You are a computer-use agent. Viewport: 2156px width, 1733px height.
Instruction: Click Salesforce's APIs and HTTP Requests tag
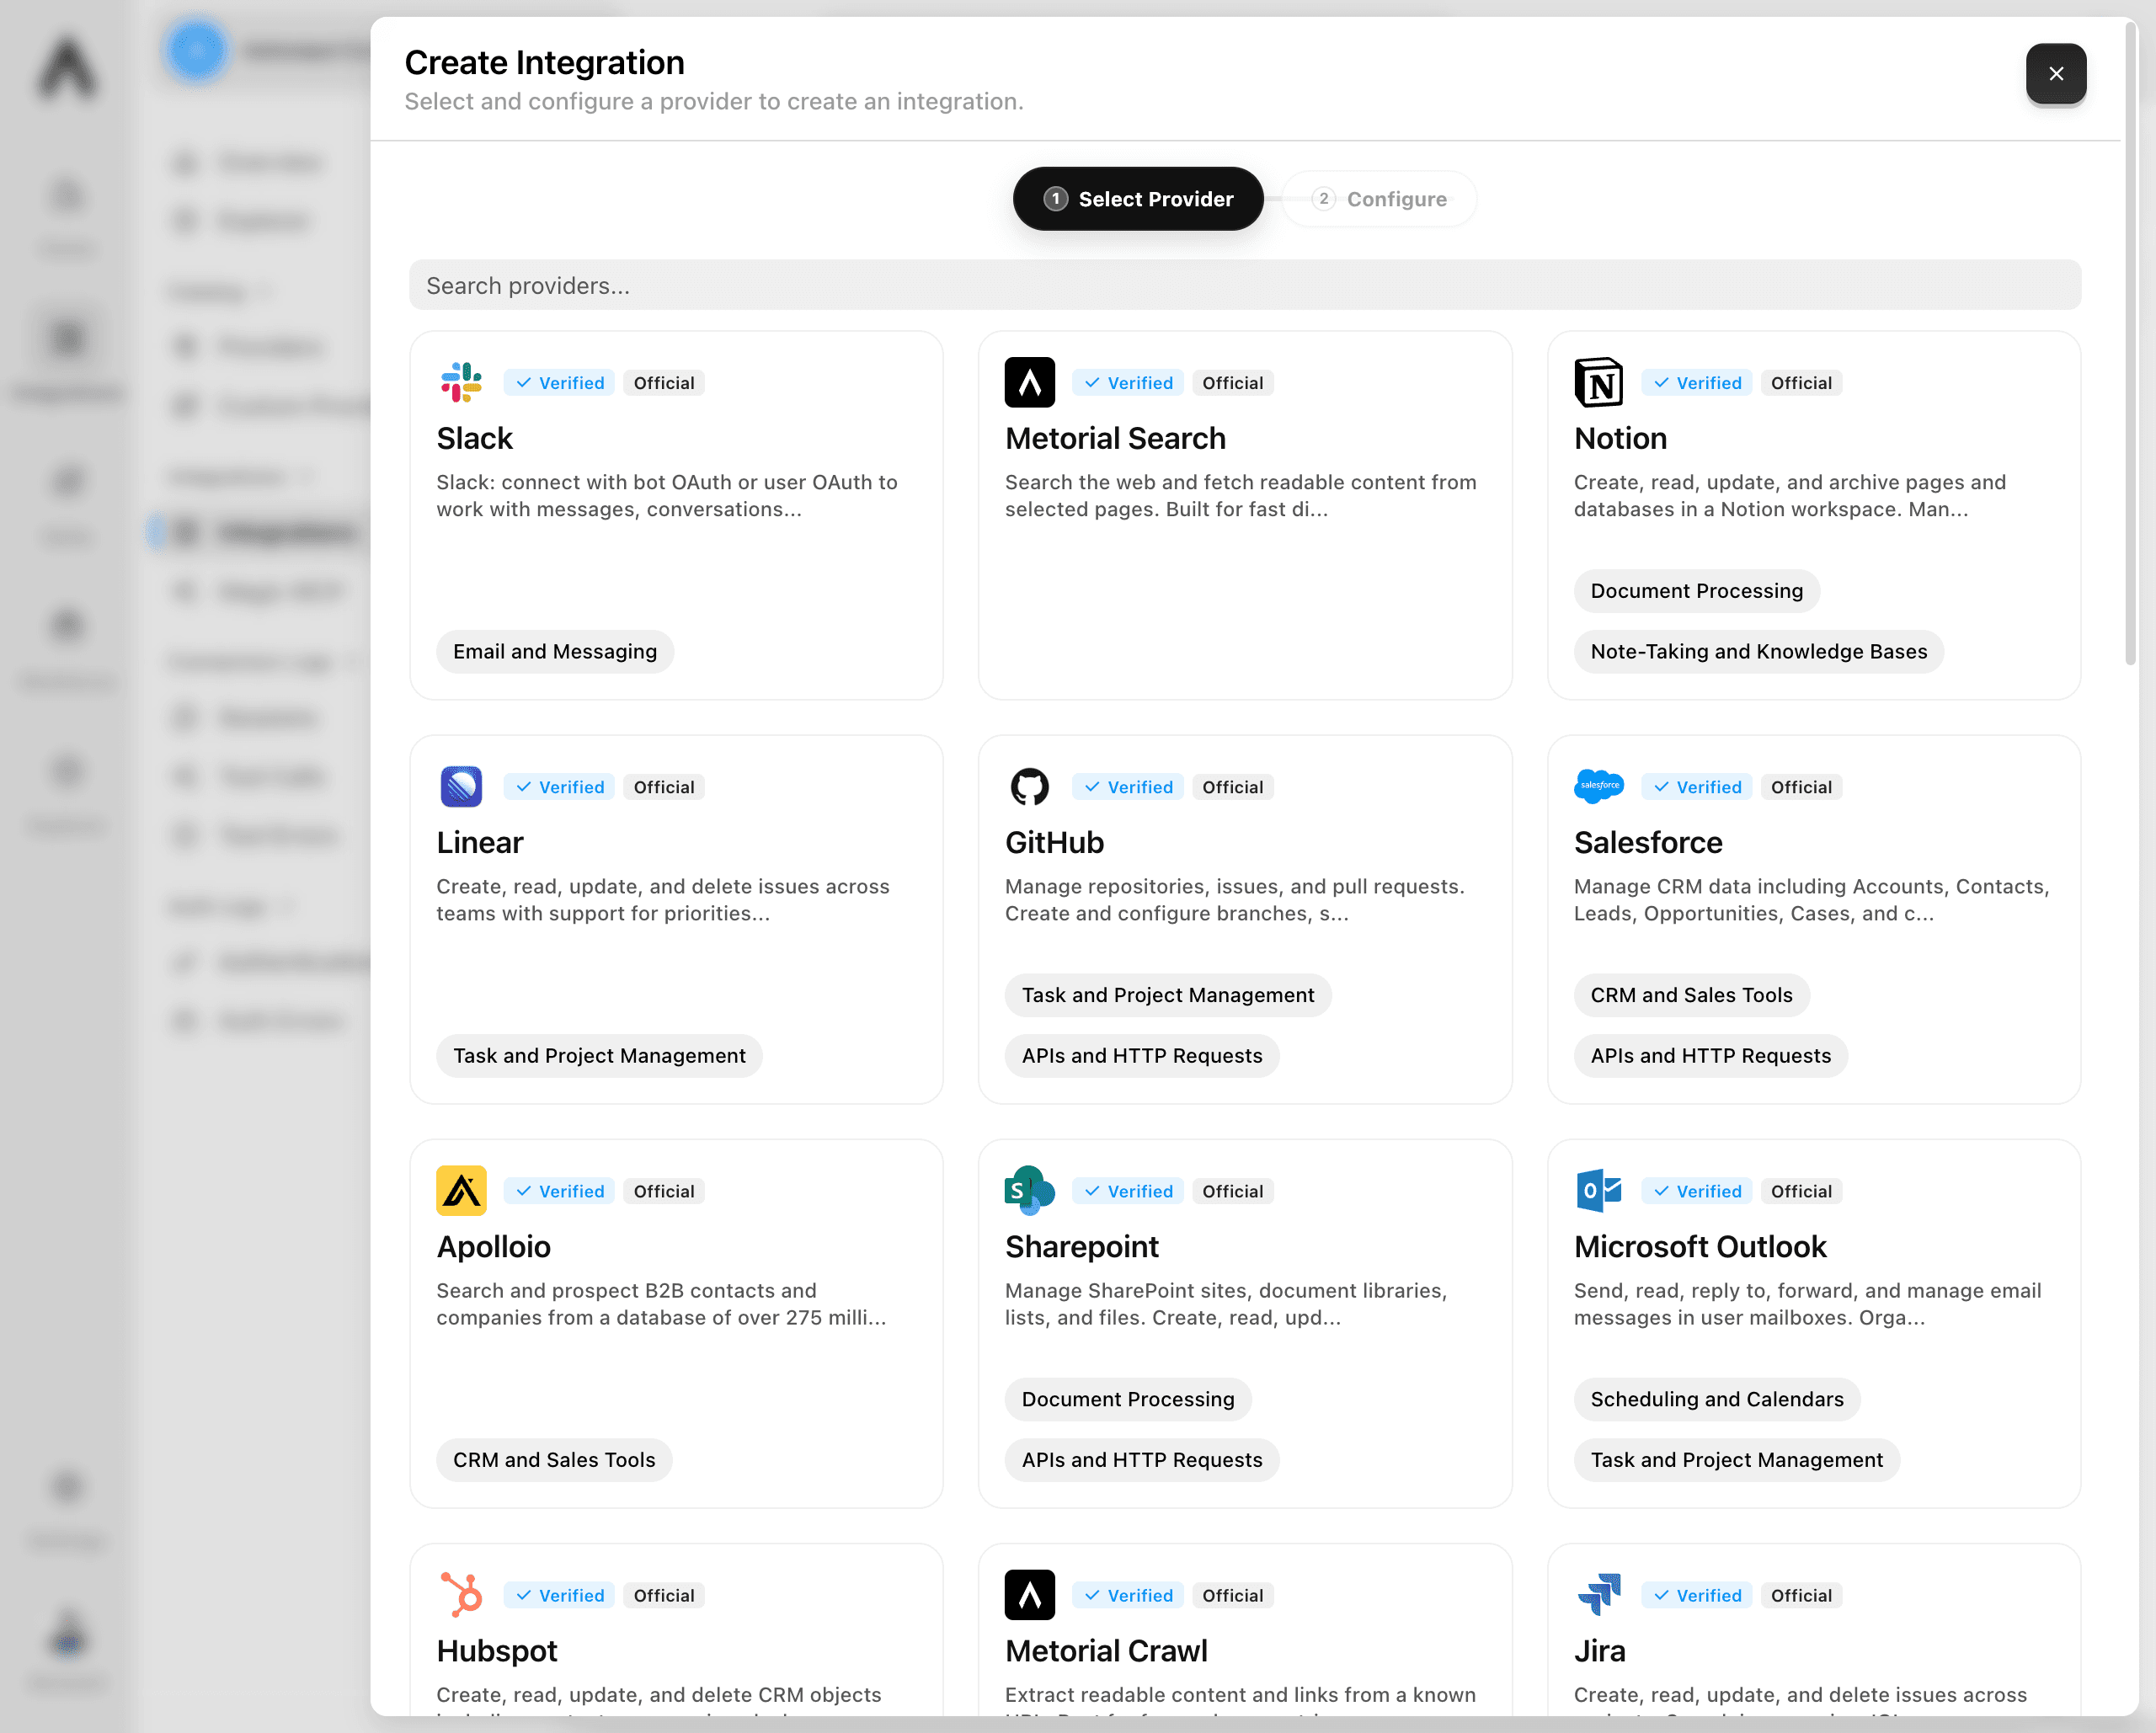pos(1710,1056)
